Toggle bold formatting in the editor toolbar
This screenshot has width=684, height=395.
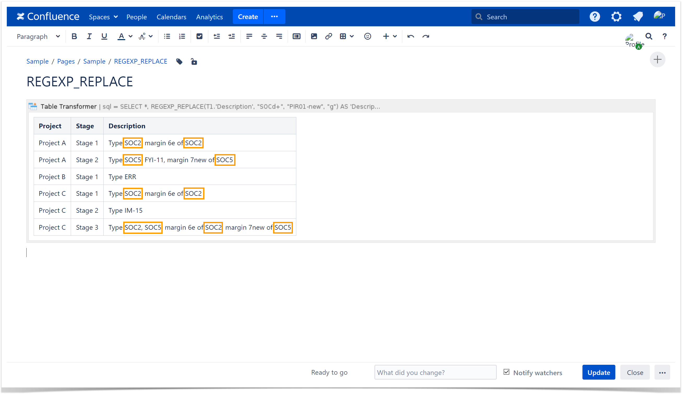pyautogui.click(x=74, y=36)
